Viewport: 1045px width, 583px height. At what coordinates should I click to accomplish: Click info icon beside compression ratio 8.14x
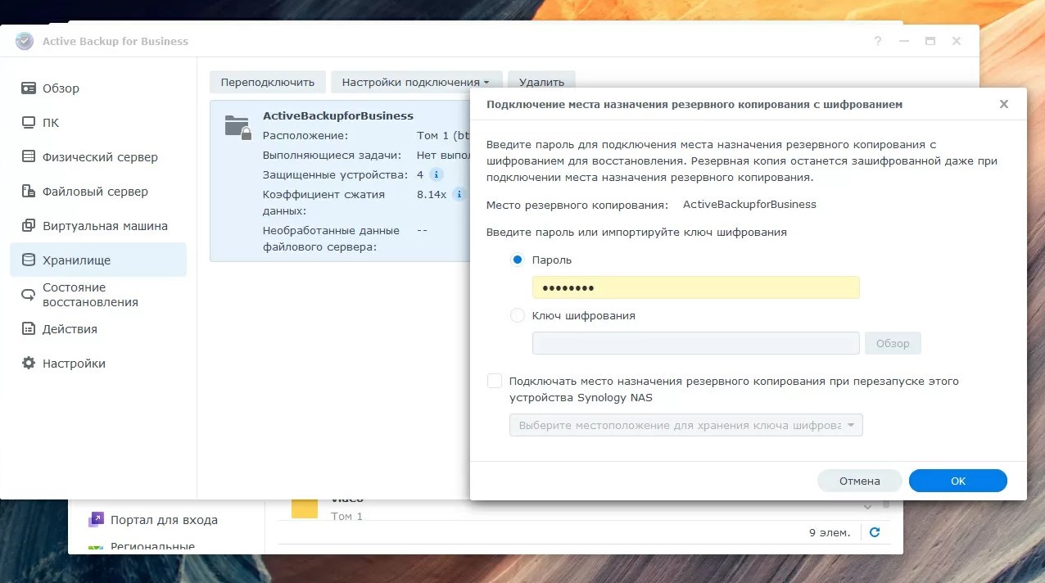[x=459, y=194]
